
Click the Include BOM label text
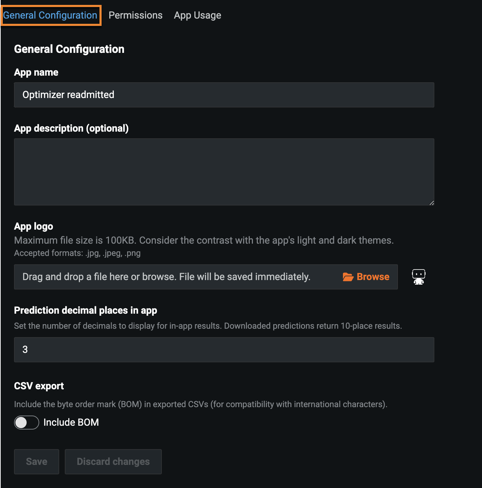pos(71,423)
